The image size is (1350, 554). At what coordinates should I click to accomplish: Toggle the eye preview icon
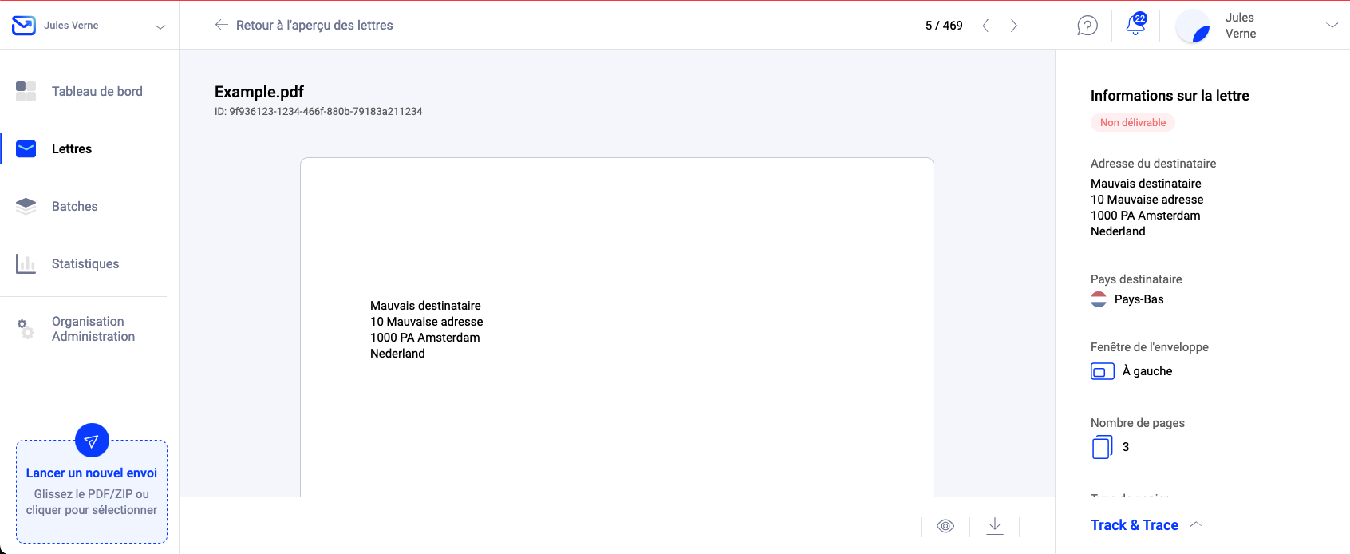pos(945,526)
